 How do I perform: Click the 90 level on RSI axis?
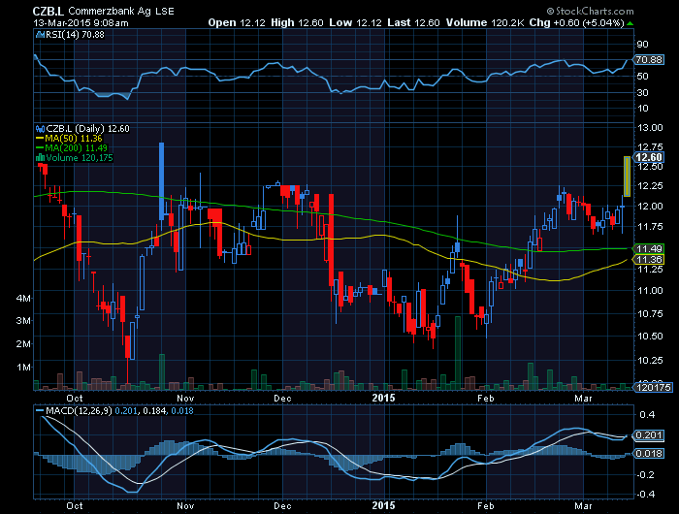(x=642, y=45)
